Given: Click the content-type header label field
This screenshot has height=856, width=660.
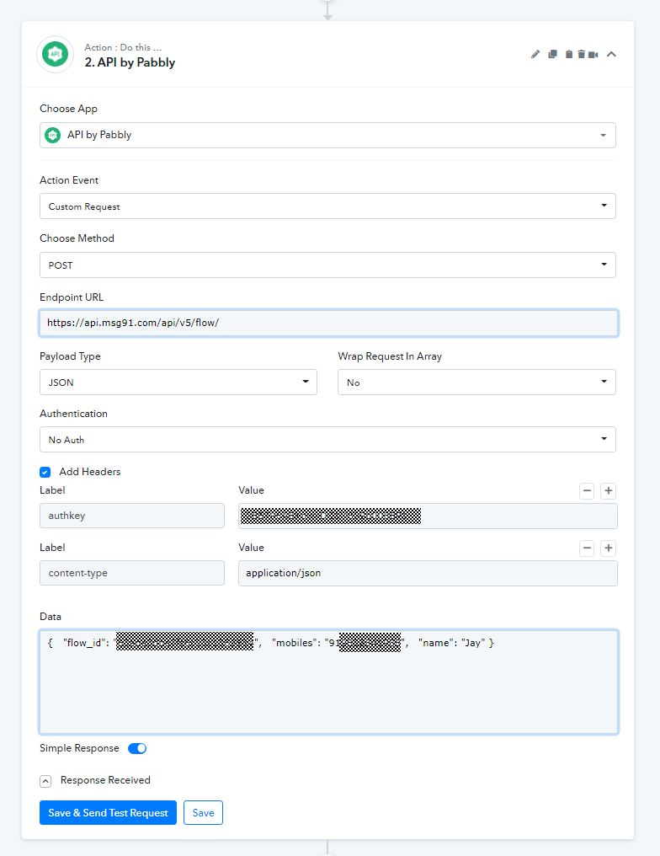Looking at the screenshot, I should [x=132, y=573].
